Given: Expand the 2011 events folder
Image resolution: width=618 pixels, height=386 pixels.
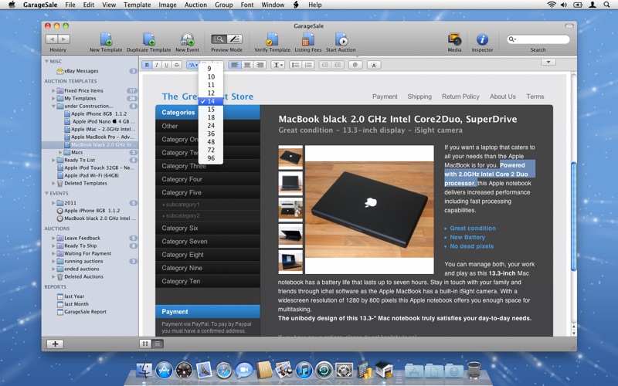Looking at the screenshot, I should tap(54, 203).
